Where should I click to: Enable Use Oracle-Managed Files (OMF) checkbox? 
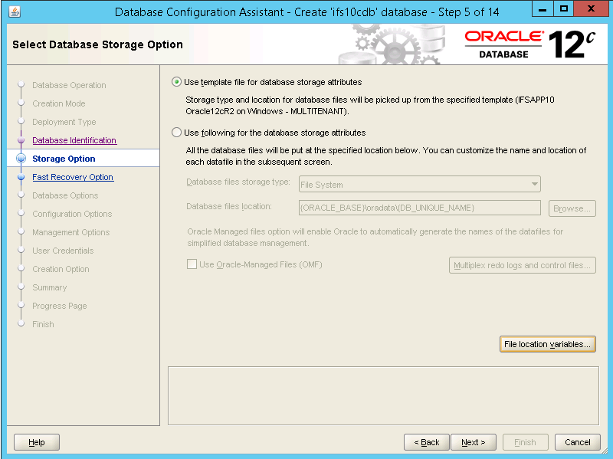coord(192,264)
